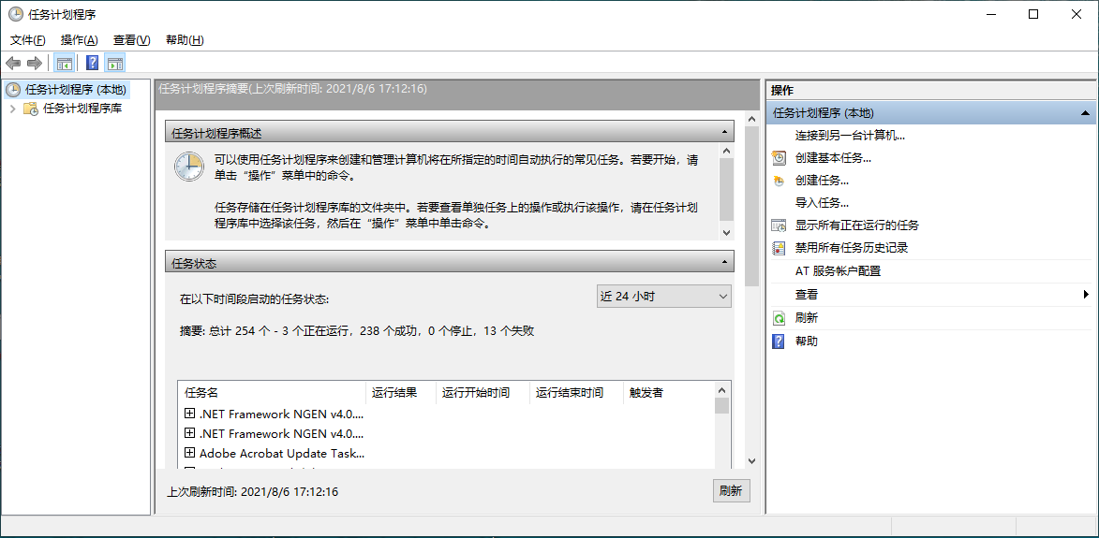Collapse the 任务状态 section
Image resolution: width=1099 pixels, height=538 pixels.
click(724, 264)
